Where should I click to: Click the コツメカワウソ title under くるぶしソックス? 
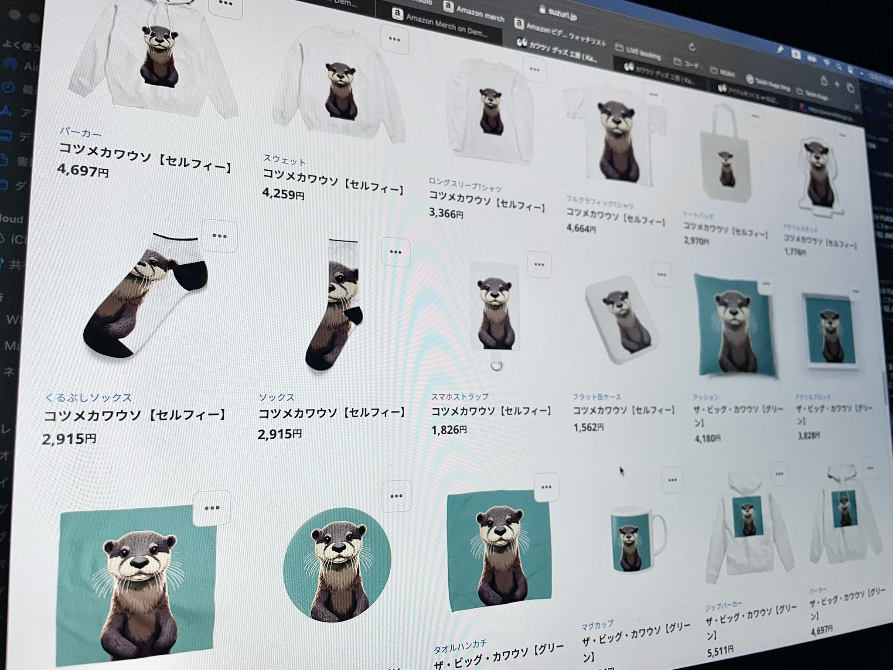136,416
